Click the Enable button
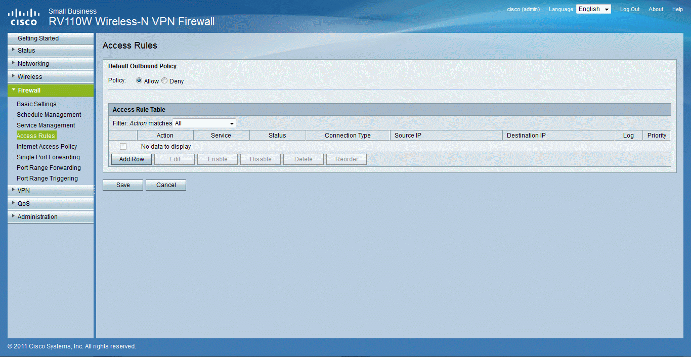This screenshot has height=357, width=691. (218, 159)
